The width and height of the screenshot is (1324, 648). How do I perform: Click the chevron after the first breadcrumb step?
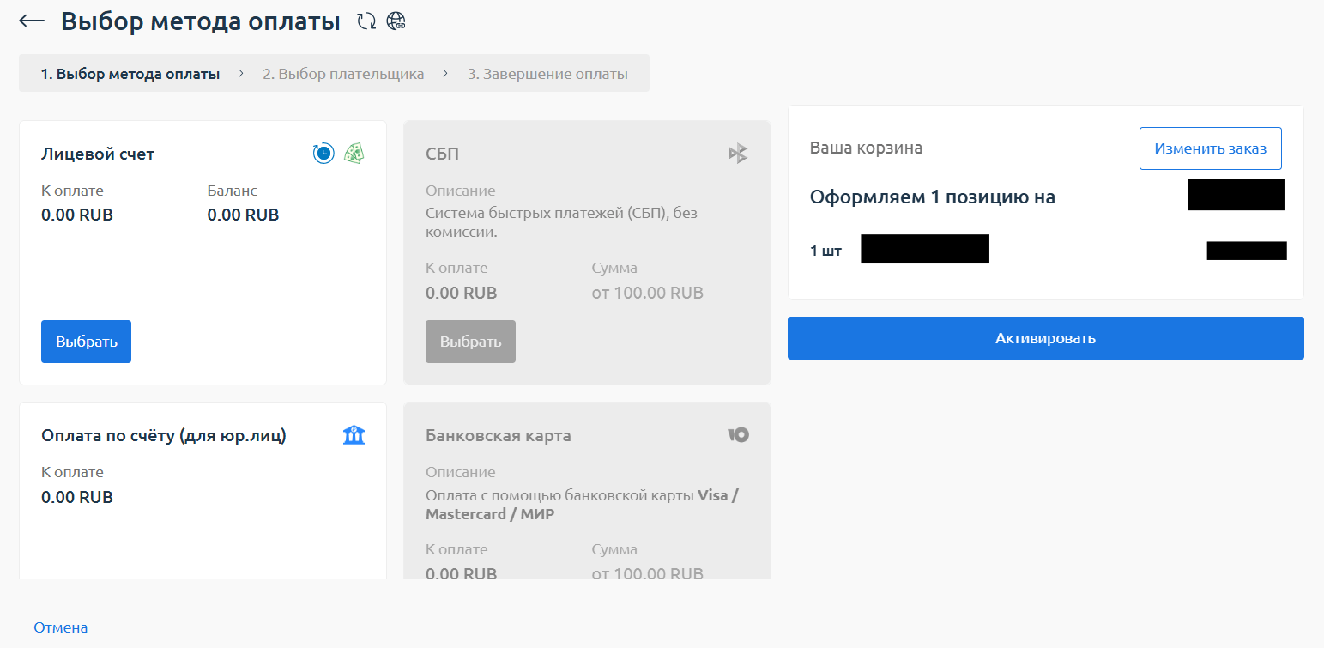(x=241, y=74)
